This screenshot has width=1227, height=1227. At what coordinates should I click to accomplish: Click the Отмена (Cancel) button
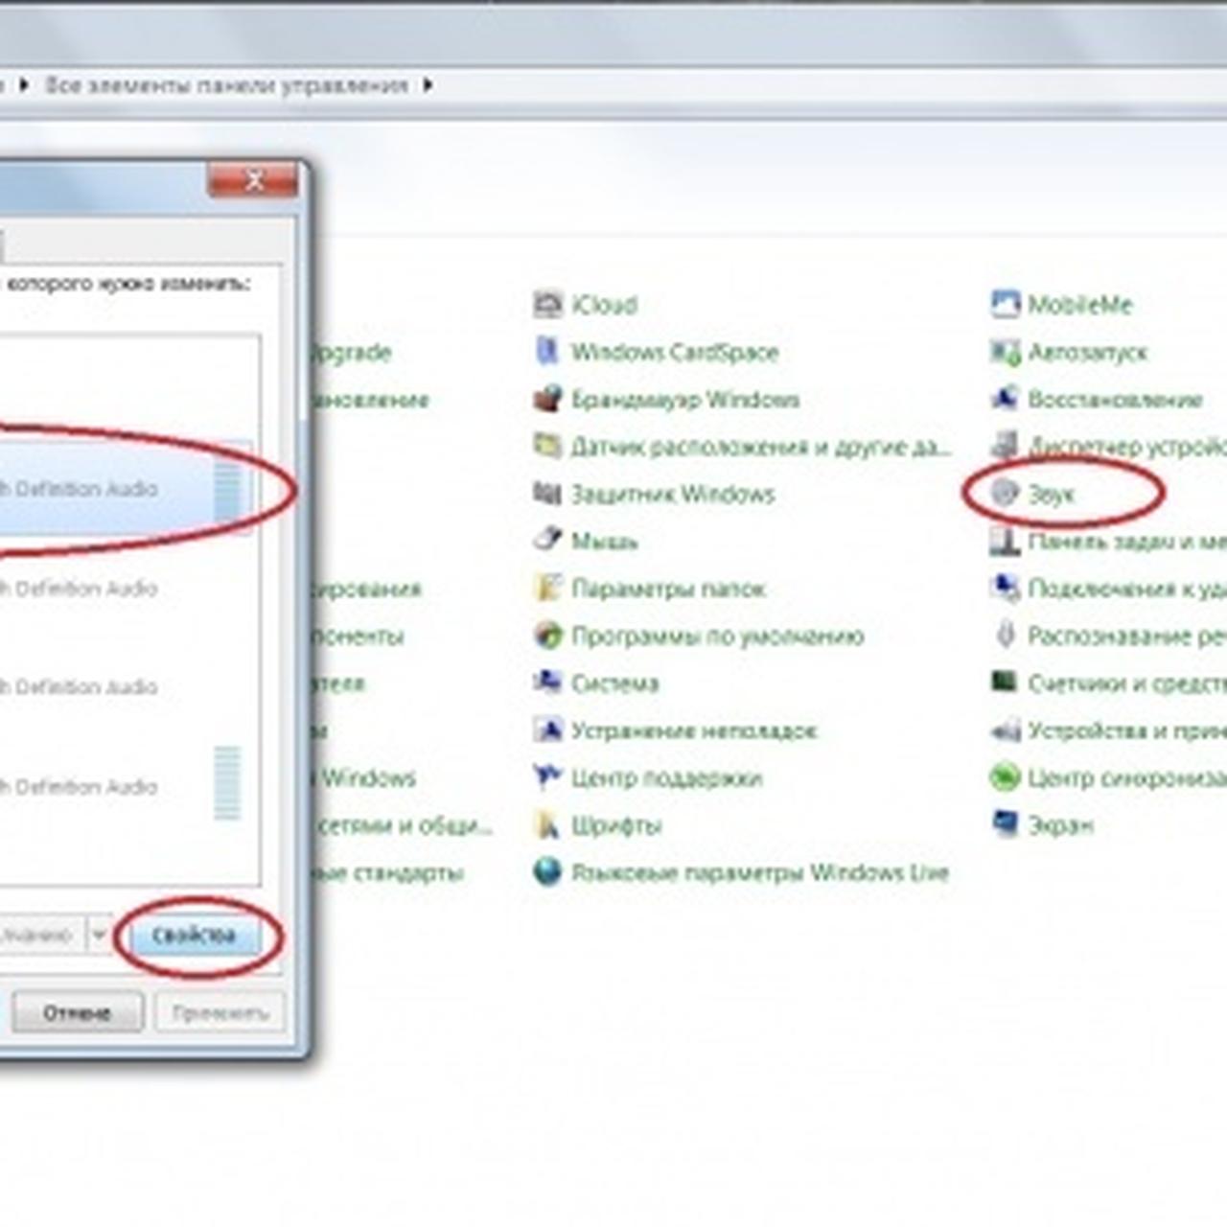click(x=77, y=1012)
